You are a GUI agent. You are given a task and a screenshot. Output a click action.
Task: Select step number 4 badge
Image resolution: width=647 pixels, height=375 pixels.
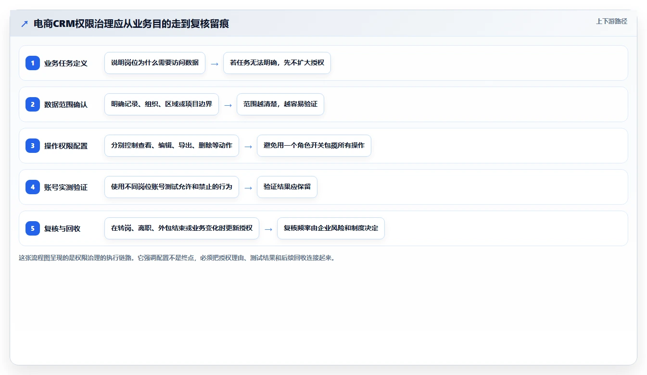click(33, 187)
